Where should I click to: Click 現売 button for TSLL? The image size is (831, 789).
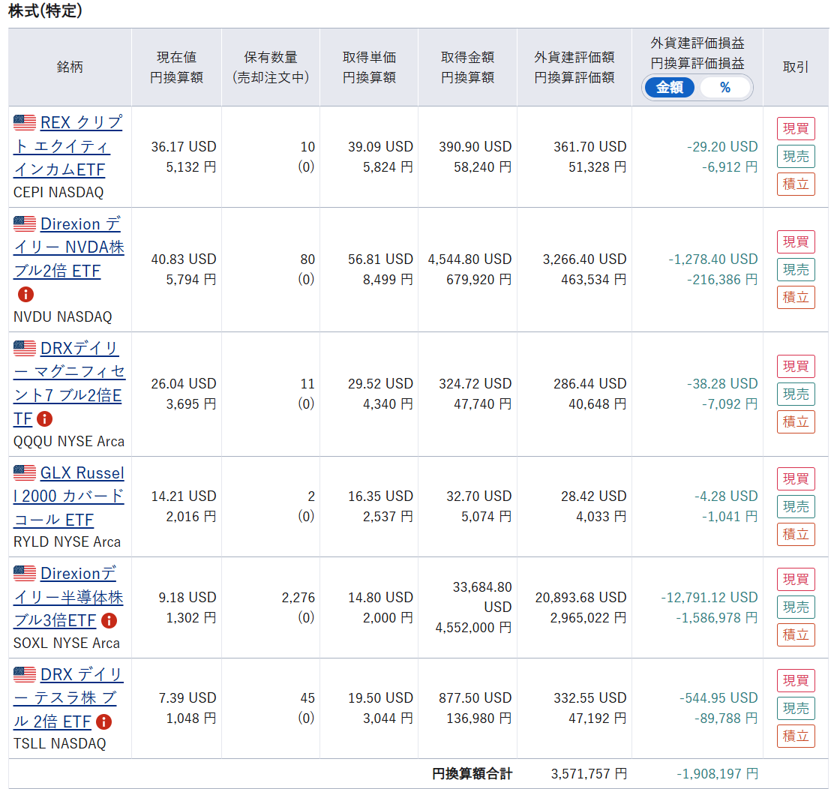[x=796, y=709]
